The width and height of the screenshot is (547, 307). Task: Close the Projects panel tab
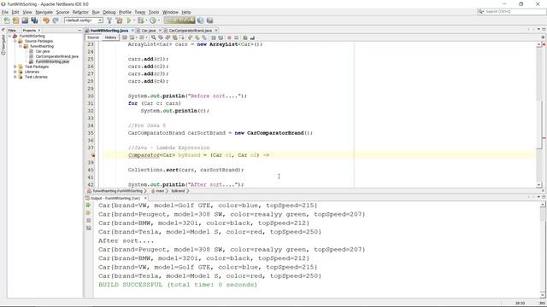(39, 31)
